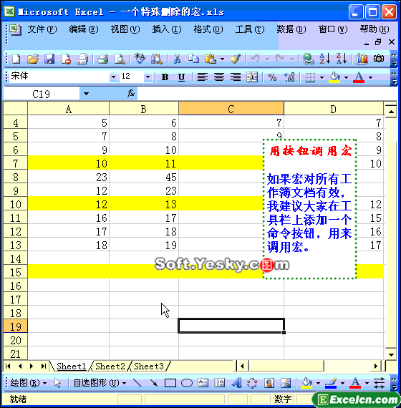The width and height of the screenshot is (401, 408).
Task: Switch to the Sheet2 tab
Action: (x=110, y=366)
